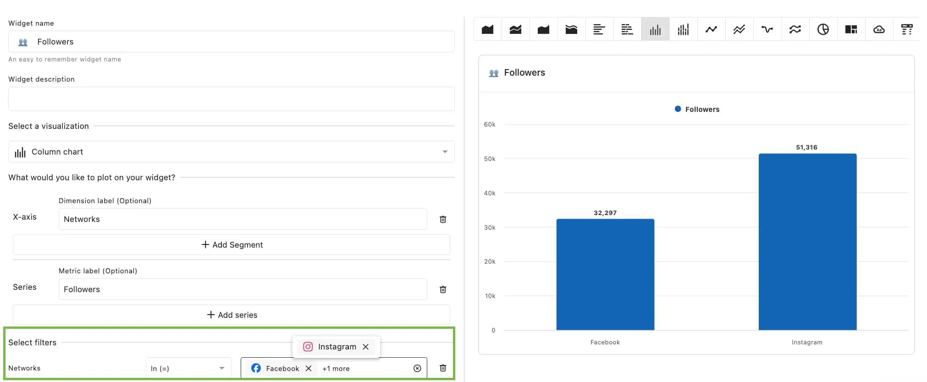Screen dimensions: 927x382
Task: Choose the single line chart icon
Action: tap(711, 30)
